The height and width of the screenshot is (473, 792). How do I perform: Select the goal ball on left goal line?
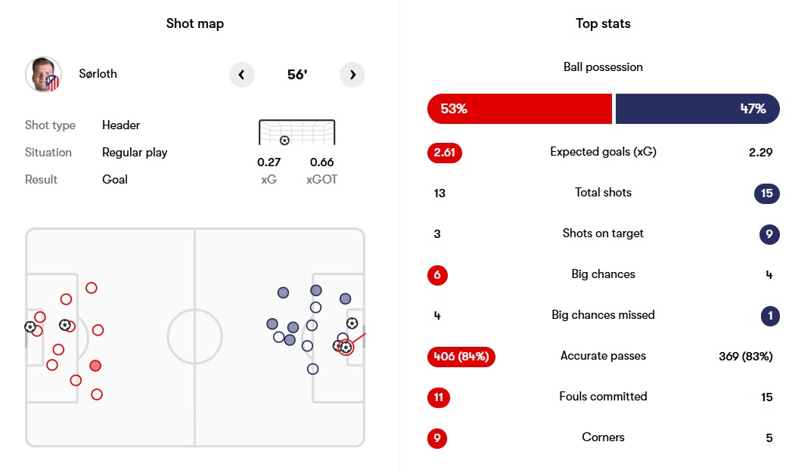pos(30,327)
